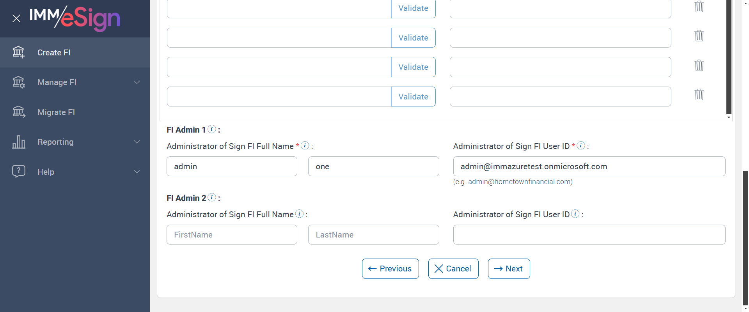Click the Next button

tap(509, 269)
